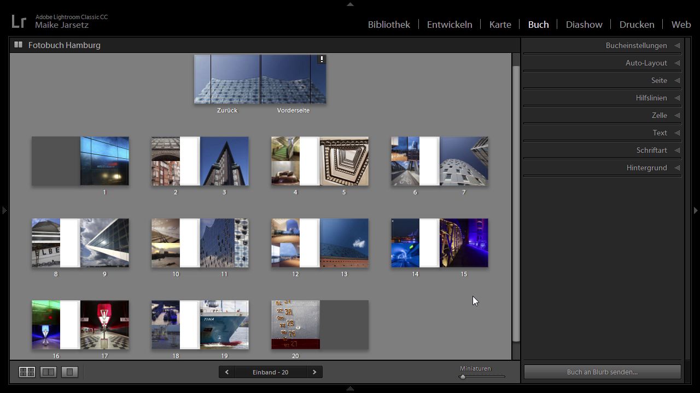Select page 8 thumbnail
The width and height of the screenshot is (700, 393).
click(x=56, y=243)
